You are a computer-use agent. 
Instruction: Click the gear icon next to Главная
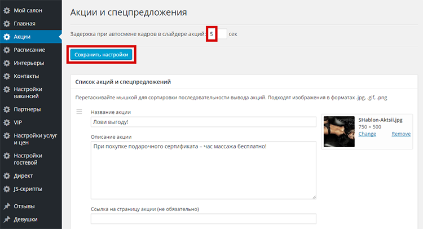click(7, 24)
